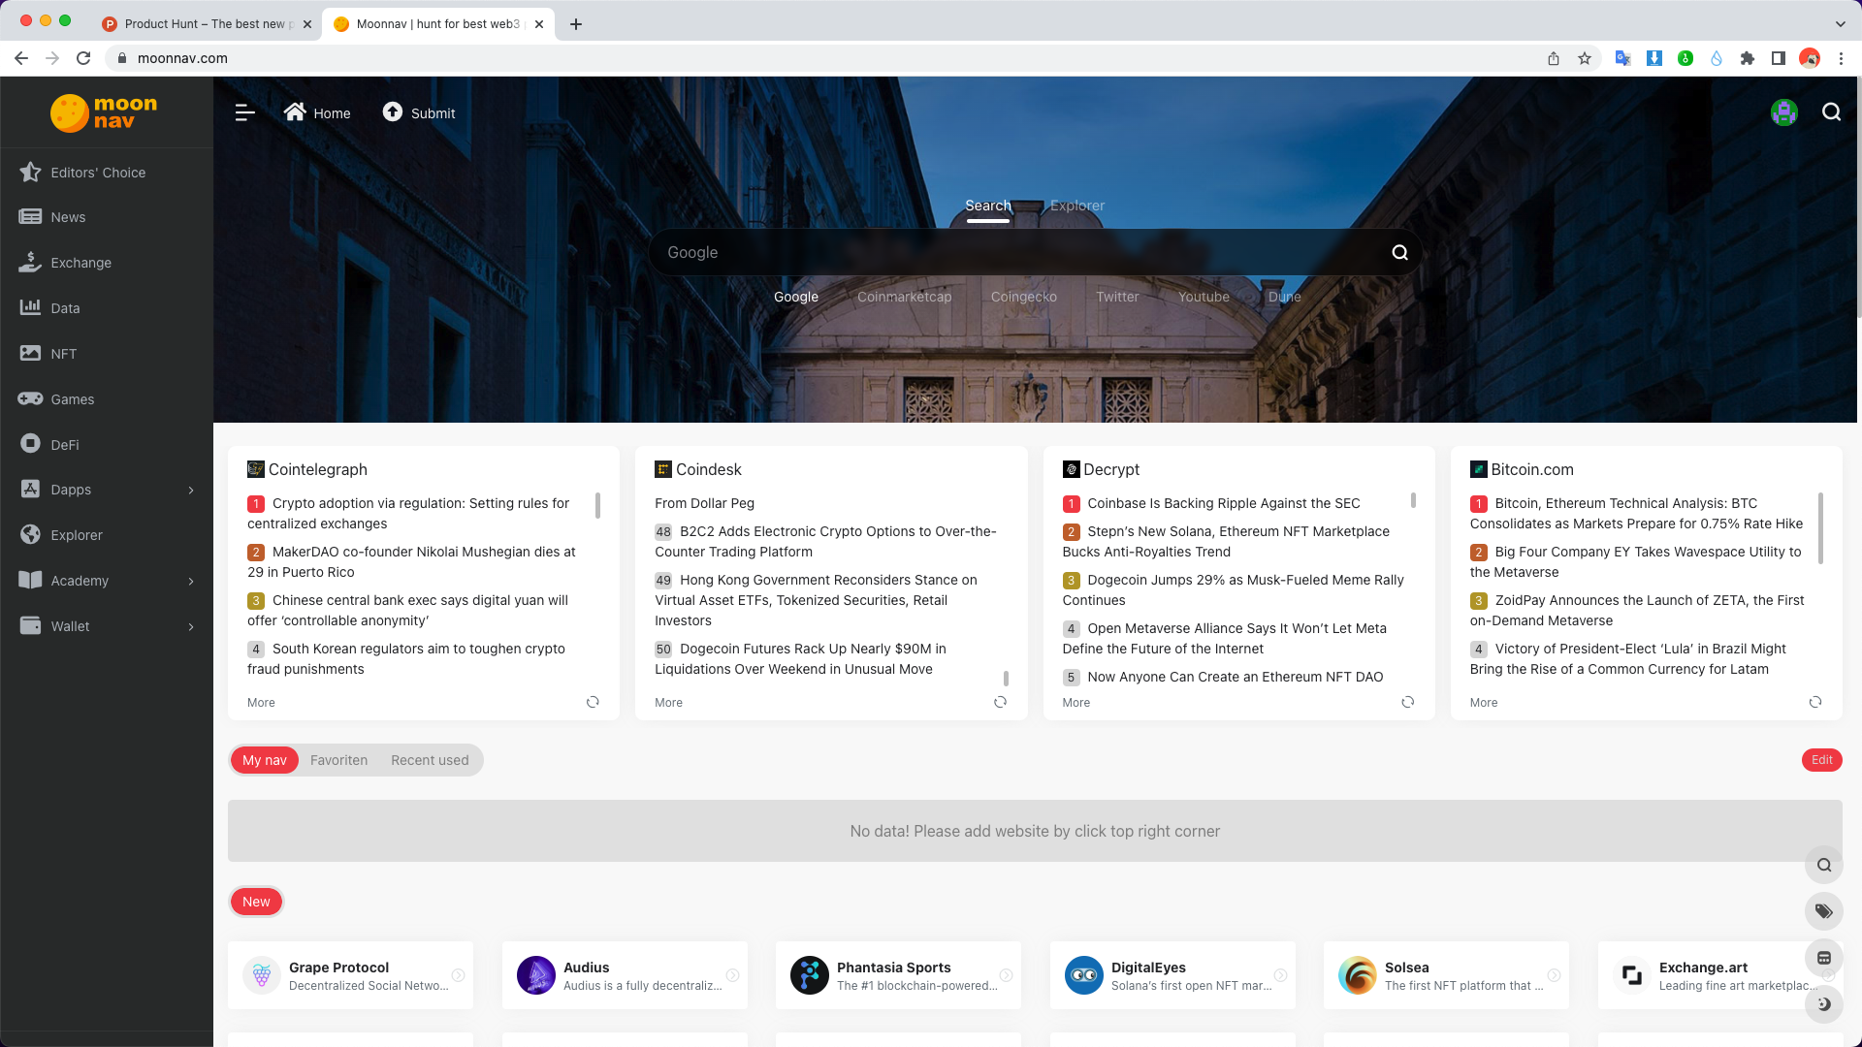The image size is (1862, 1047).
Task: Refresh the Cointelegraph news feed
Action: (593, 702)
